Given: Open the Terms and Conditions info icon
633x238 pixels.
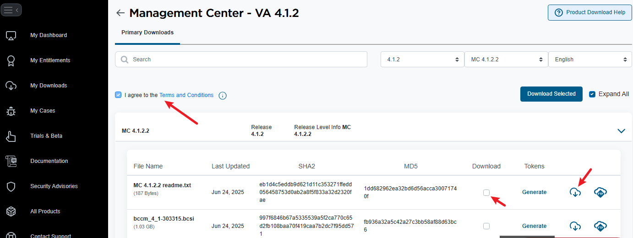Looking at the screenshot, I should click(x=223, y=96).
